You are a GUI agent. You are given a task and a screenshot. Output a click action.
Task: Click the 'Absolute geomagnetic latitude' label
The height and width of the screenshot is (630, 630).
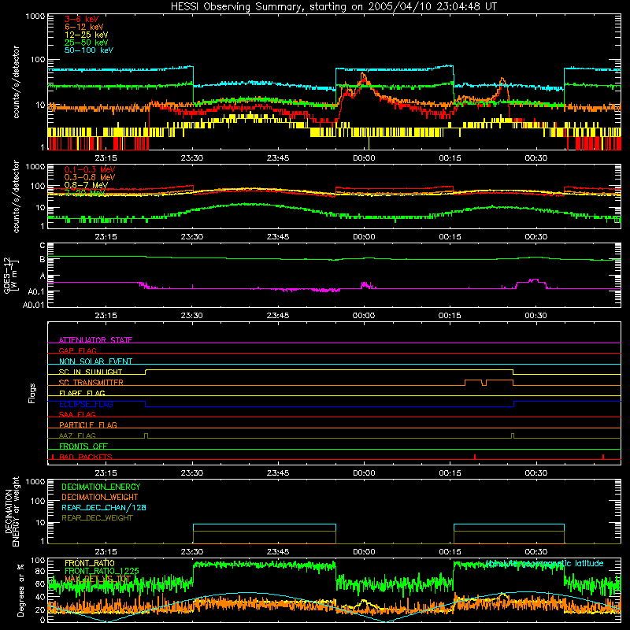click(544, 563)
